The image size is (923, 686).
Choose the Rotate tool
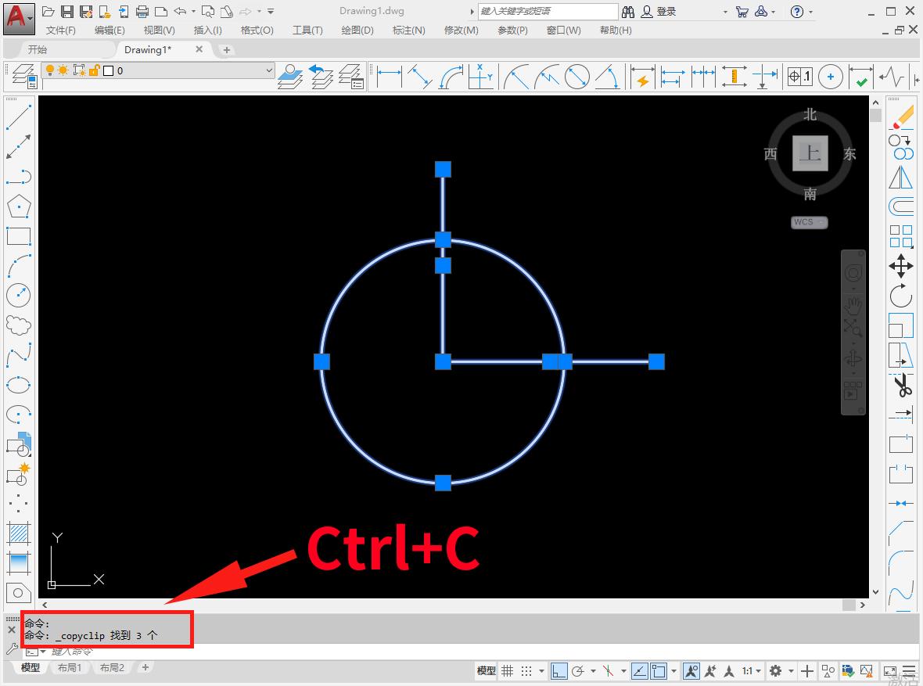click(x=901, y=296)
